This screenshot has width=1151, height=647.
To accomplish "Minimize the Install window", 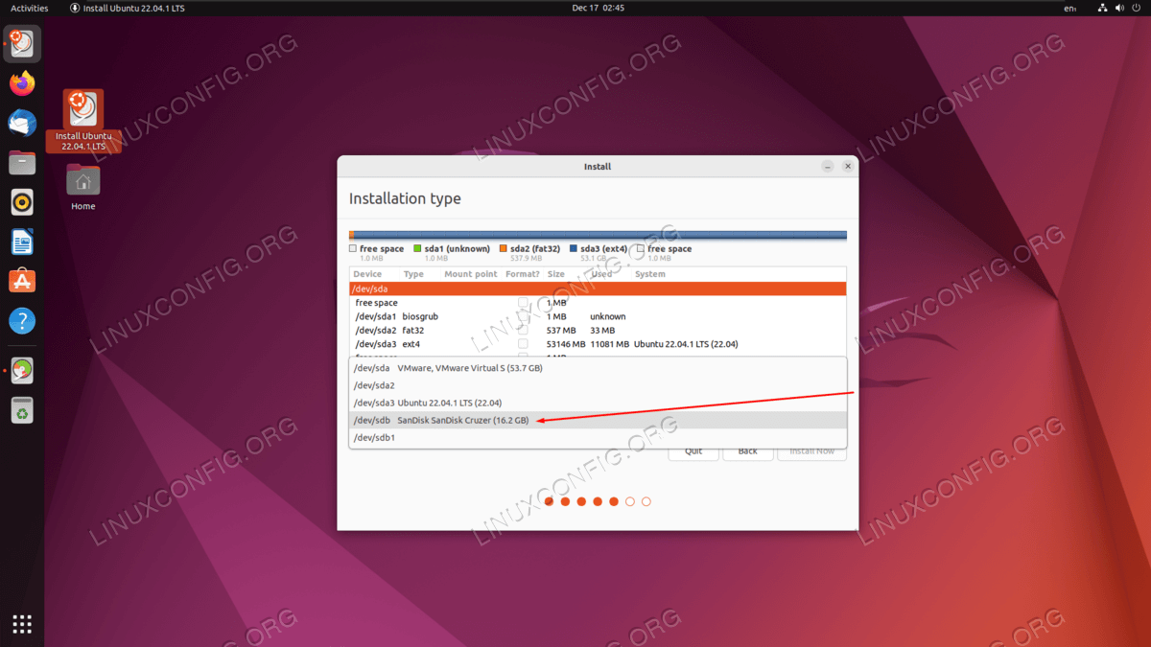I will 828,166.
